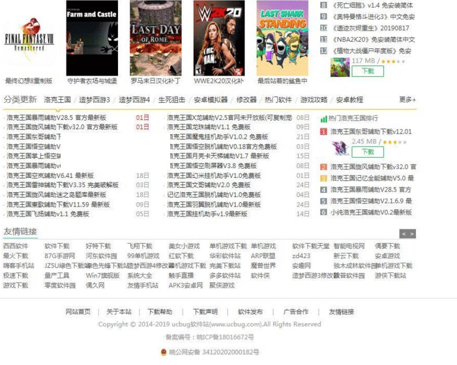Open 友情链接 footer link
Image resolution: width=457 pixels, height=365 pixels.
pos(342,312)
